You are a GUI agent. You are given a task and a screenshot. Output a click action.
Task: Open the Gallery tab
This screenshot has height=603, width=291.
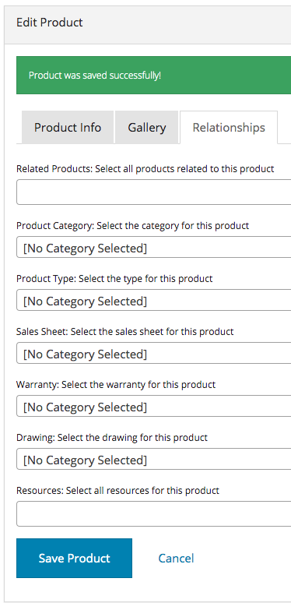pyautogui.click(x=146, y=127)
